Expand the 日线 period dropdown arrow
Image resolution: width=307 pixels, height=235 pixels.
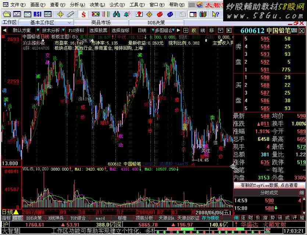click(153, 31)
